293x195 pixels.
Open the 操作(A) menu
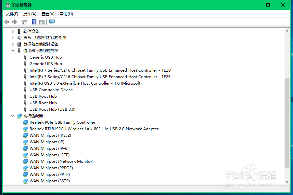(x=30, y=14)
